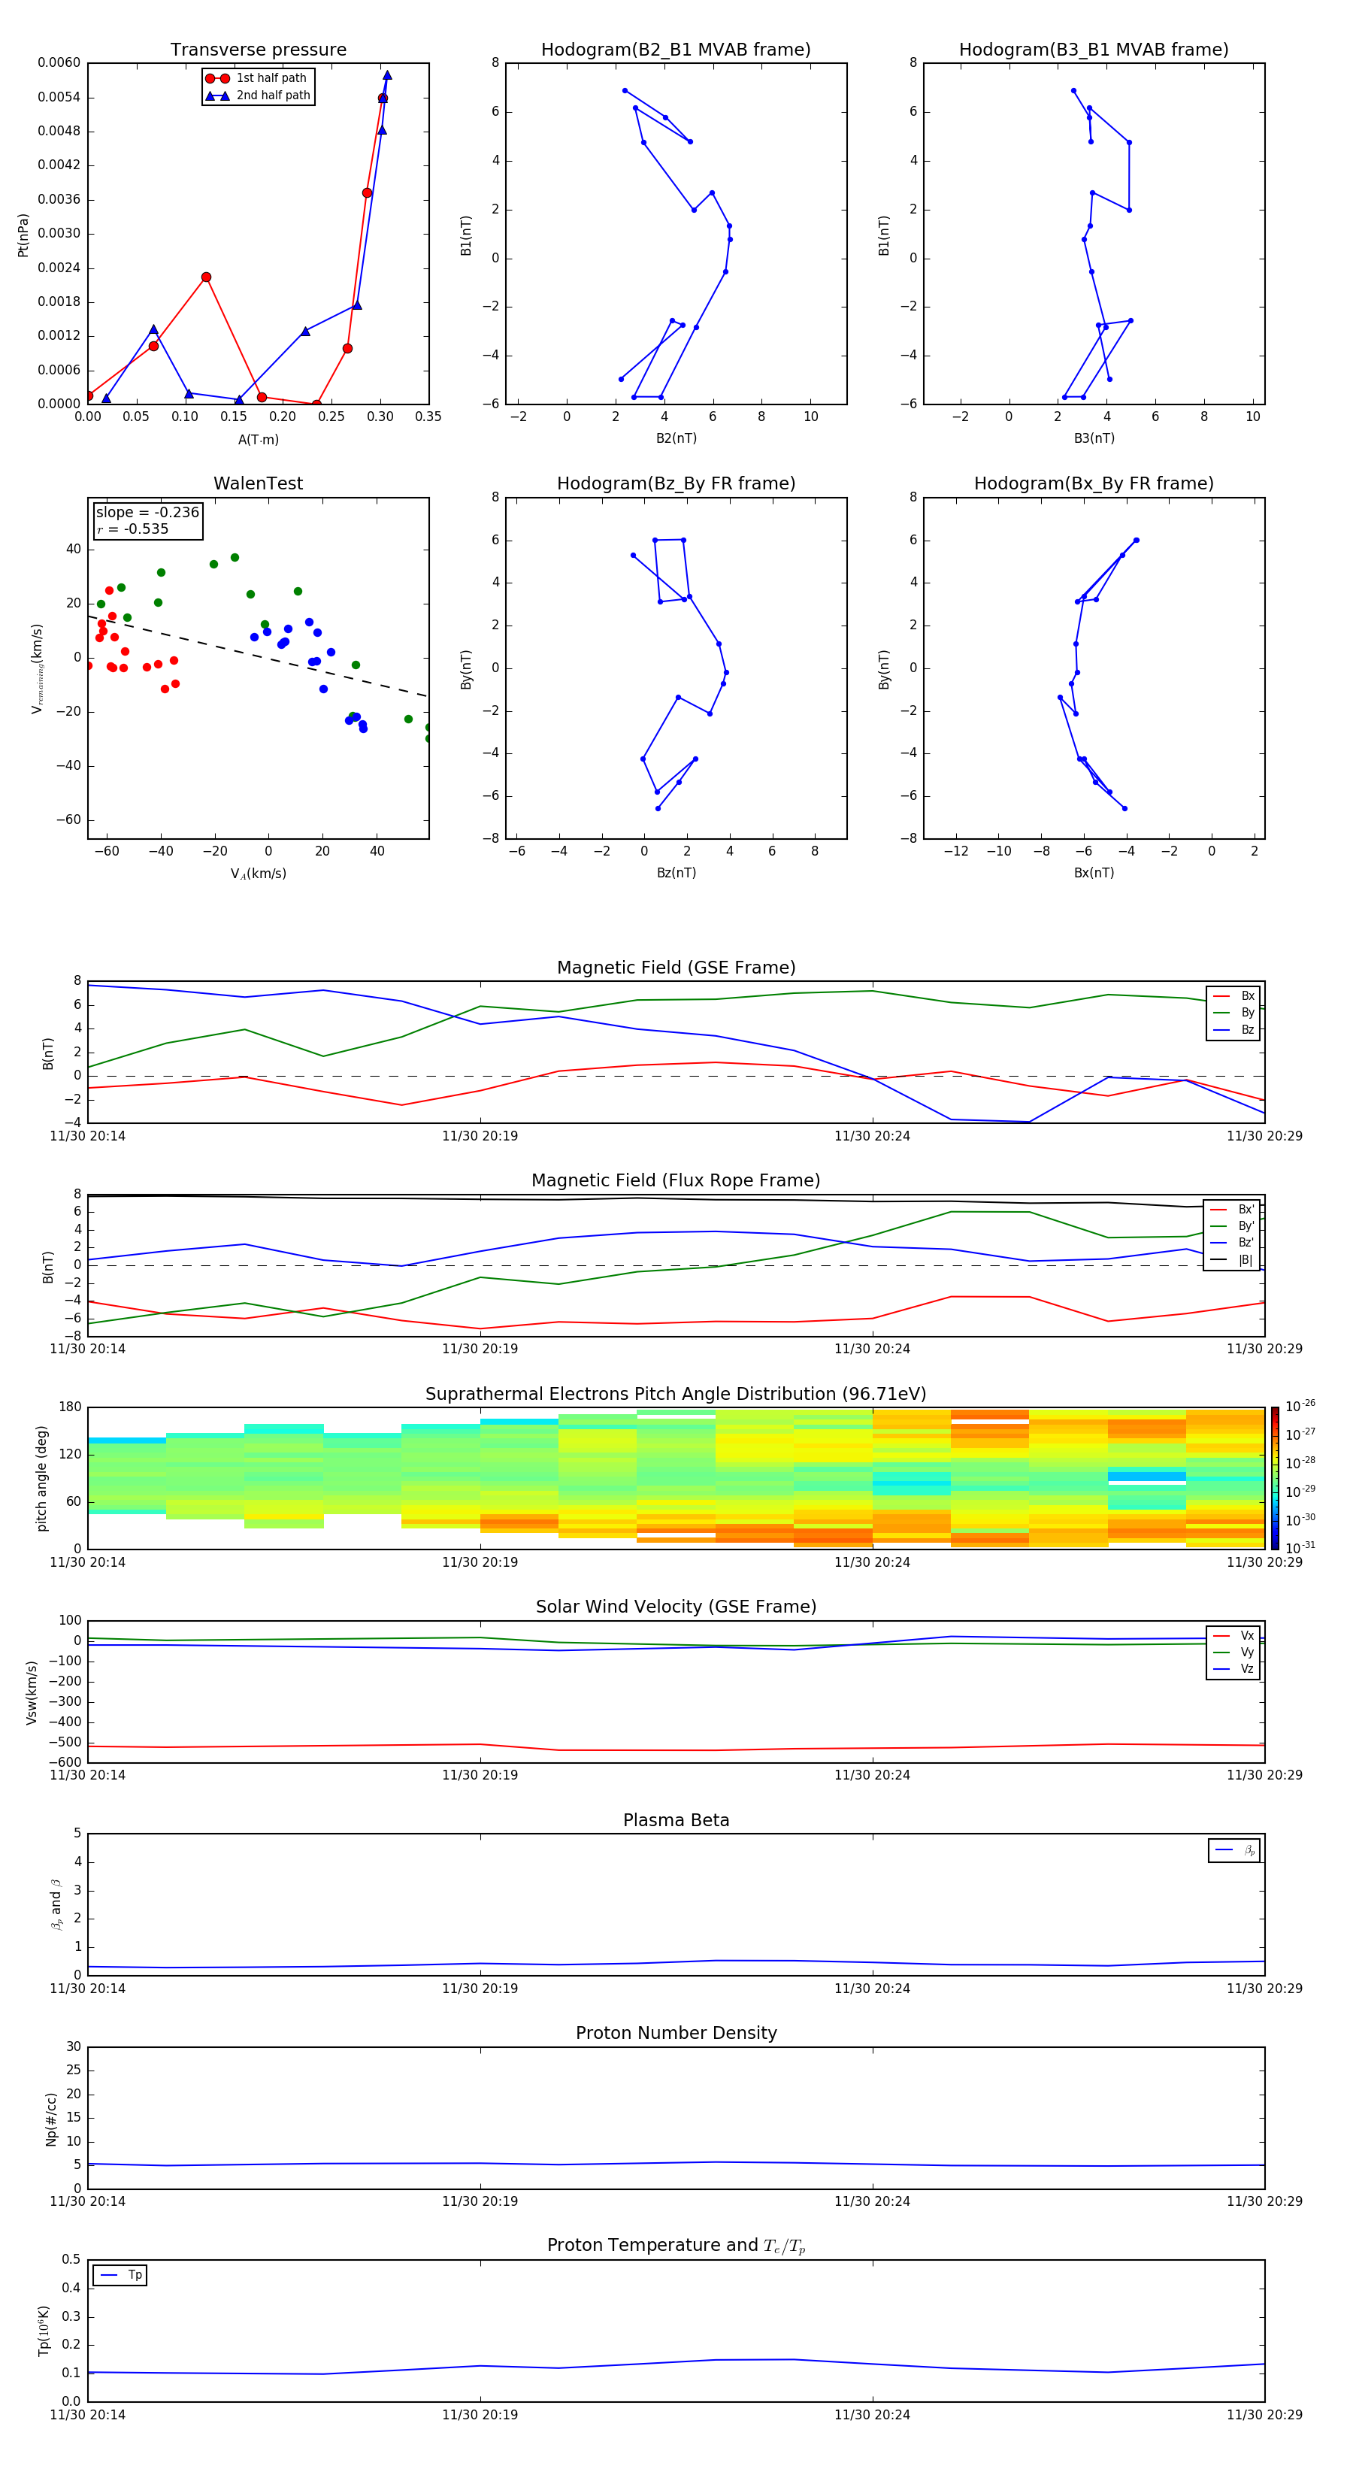Click the 10^-26 colorbar tick label

pyautogui.click(x=1300, y=1406)
